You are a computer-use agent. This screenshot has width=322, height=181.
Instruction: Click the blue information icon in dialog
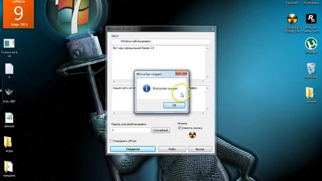click(146, 88)
